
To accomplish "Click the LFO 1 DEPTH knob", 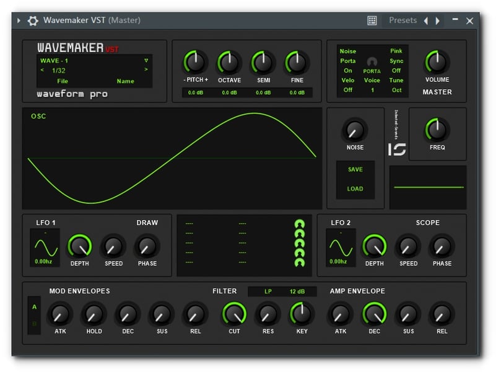I will tap(79, 247).
